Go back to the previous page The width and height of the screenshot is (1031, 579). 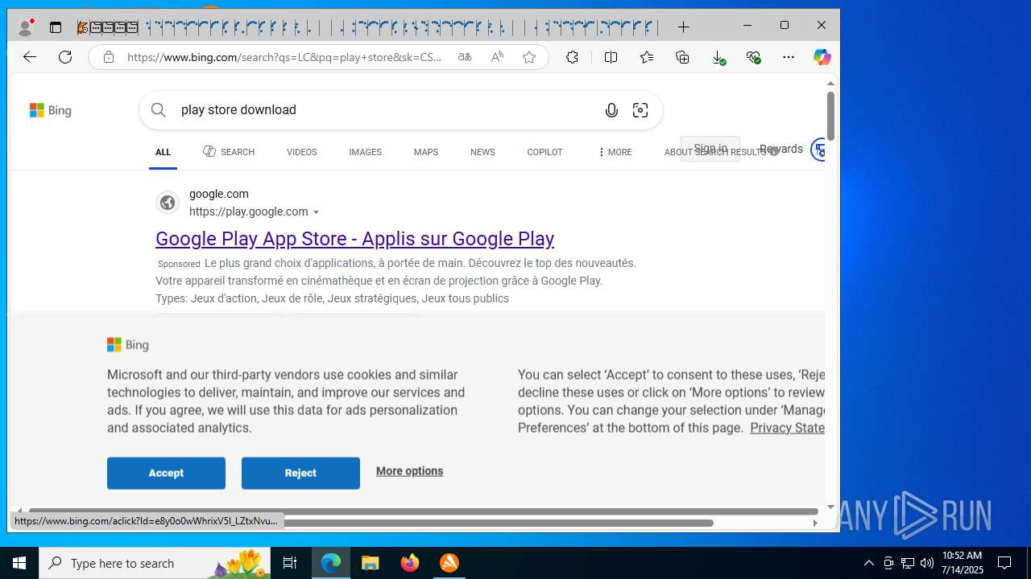29,57
